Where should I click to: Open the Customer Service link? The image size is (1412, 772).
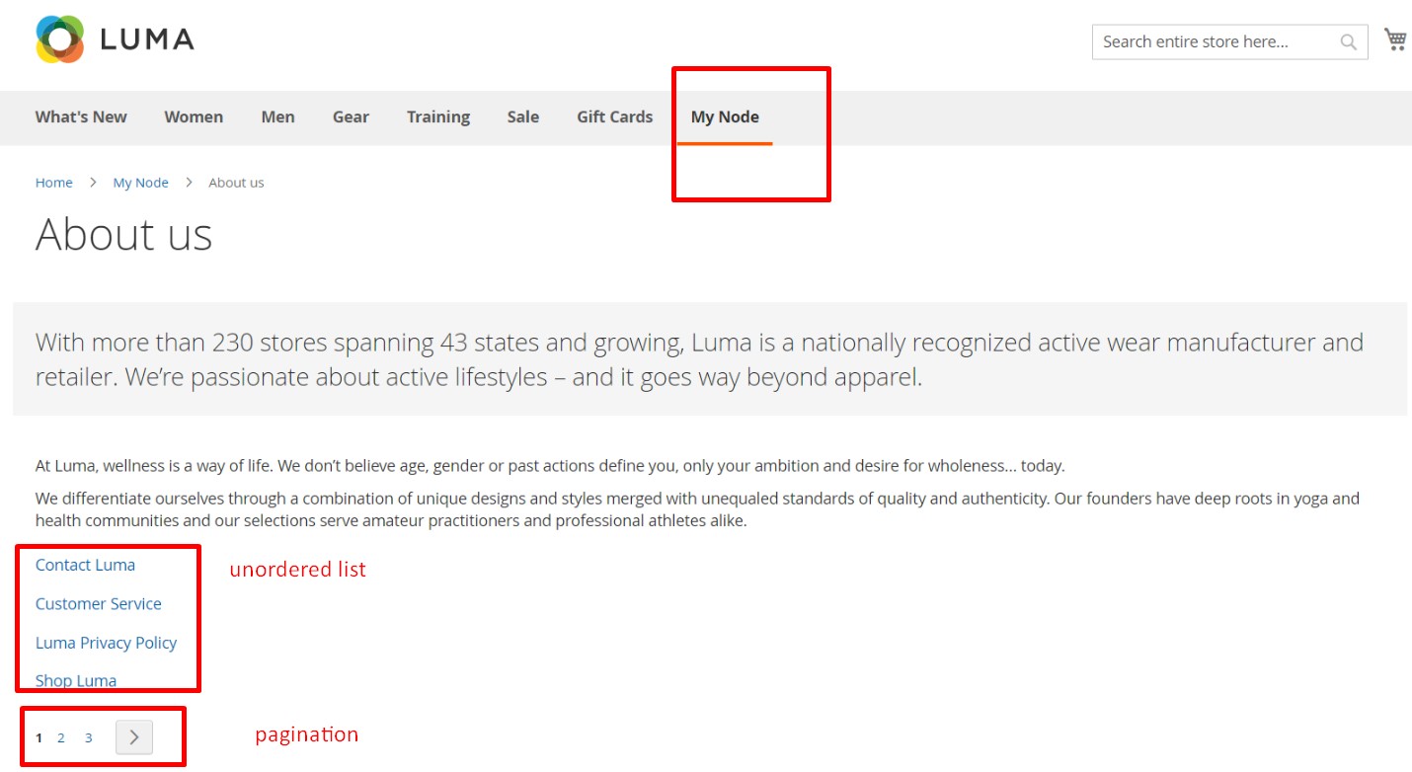point(99,603)
